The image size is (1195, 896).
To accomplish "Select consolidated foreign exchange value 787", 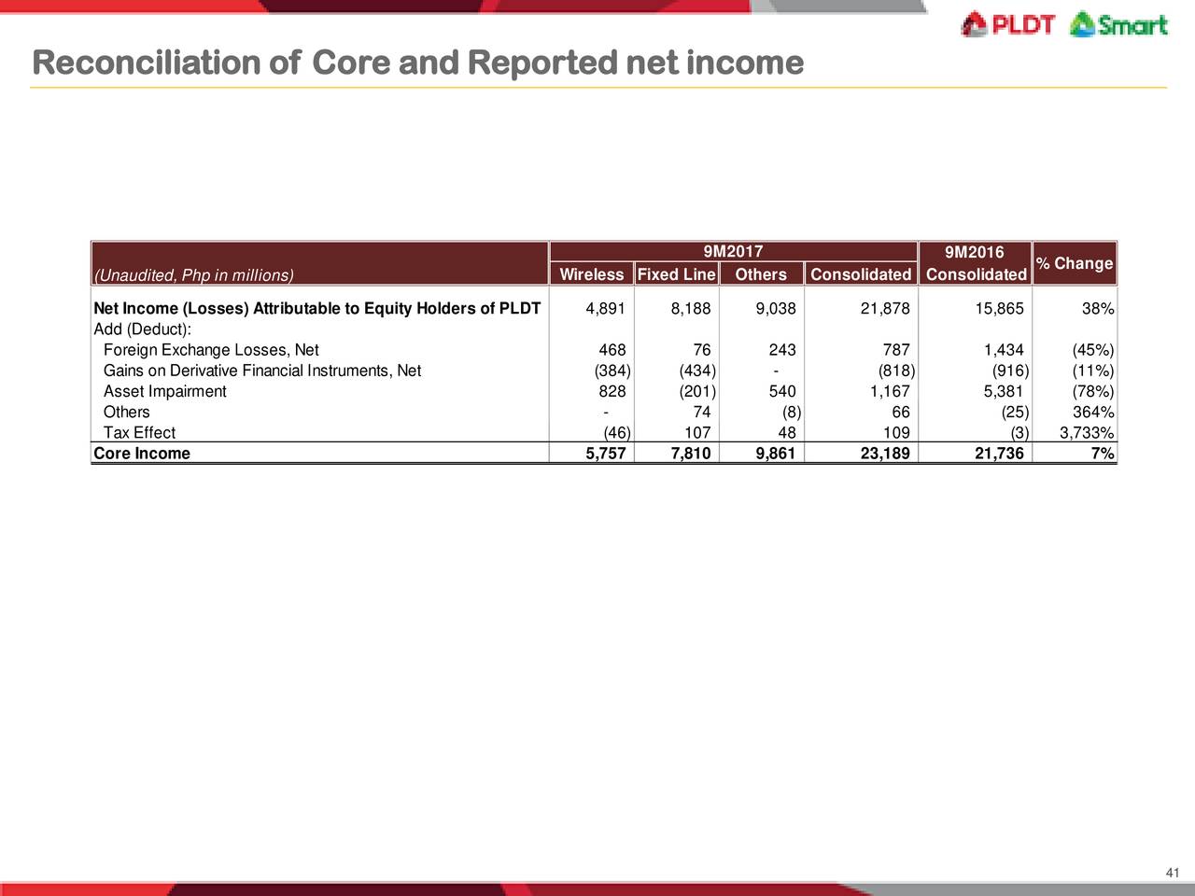I will click(896, 350).
